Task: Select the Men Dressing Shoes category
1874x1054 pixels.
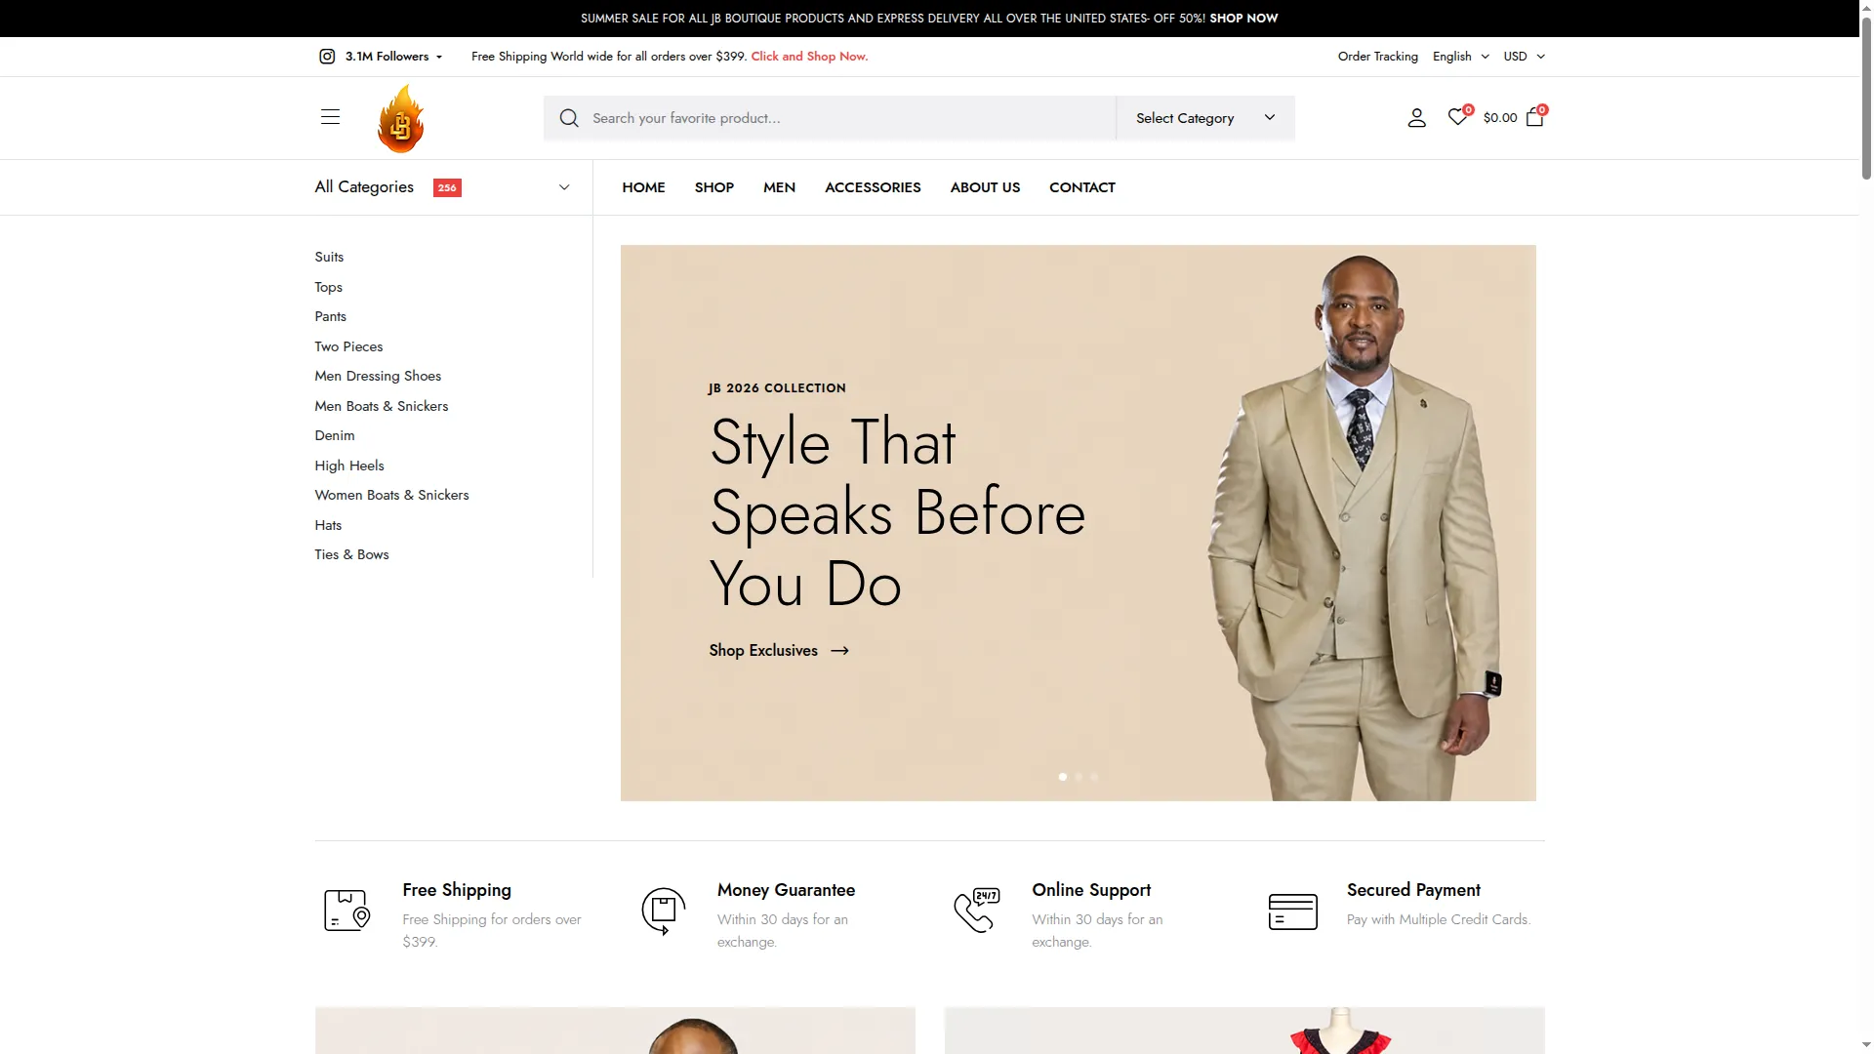Action: (x=378, y=376)
